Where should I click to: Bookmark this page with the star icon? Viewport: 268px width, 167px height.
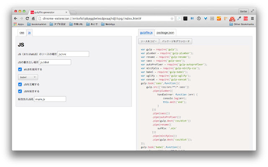tap(172, 18)
